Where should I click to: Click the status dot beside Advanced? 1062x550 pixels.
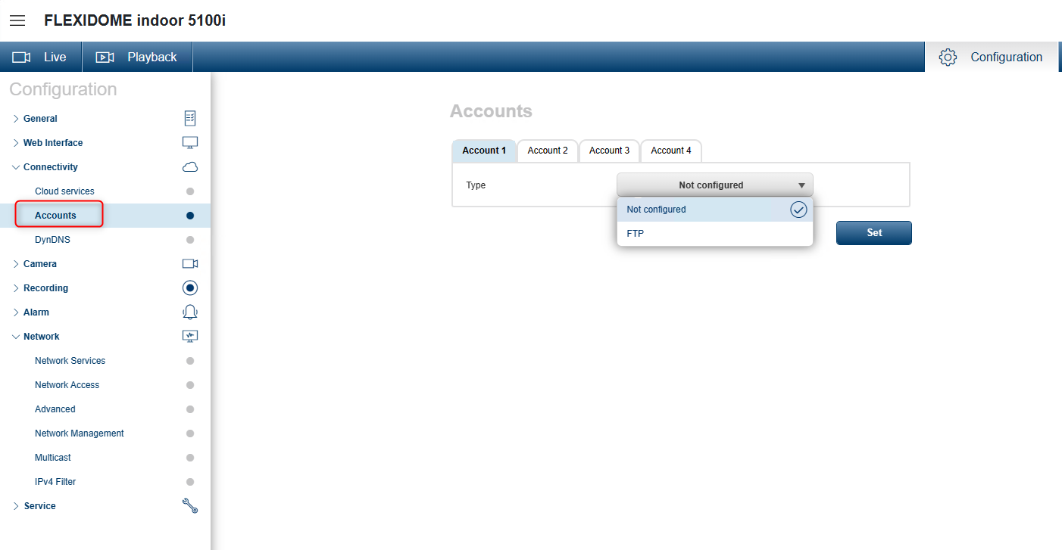point(190,409)
